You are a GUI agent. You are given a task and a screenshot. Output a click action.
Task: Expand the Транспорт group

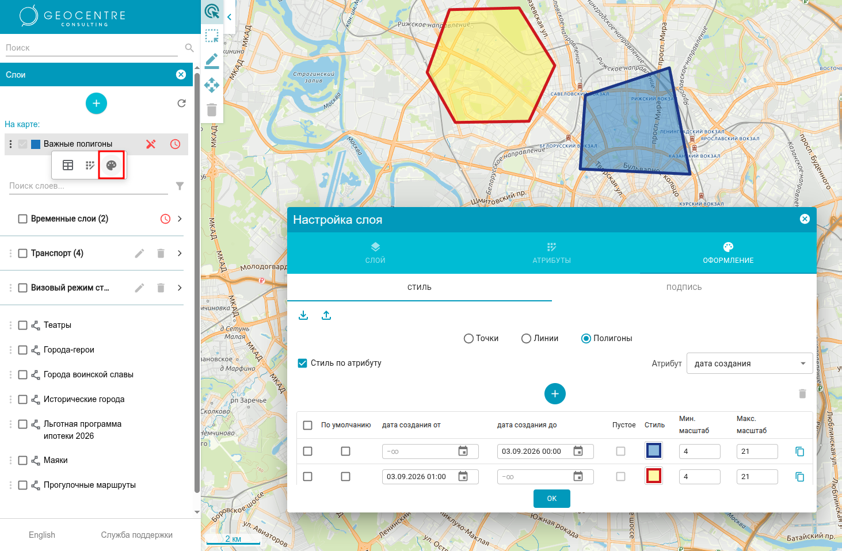pyautogui.click(x=180, y=253)
